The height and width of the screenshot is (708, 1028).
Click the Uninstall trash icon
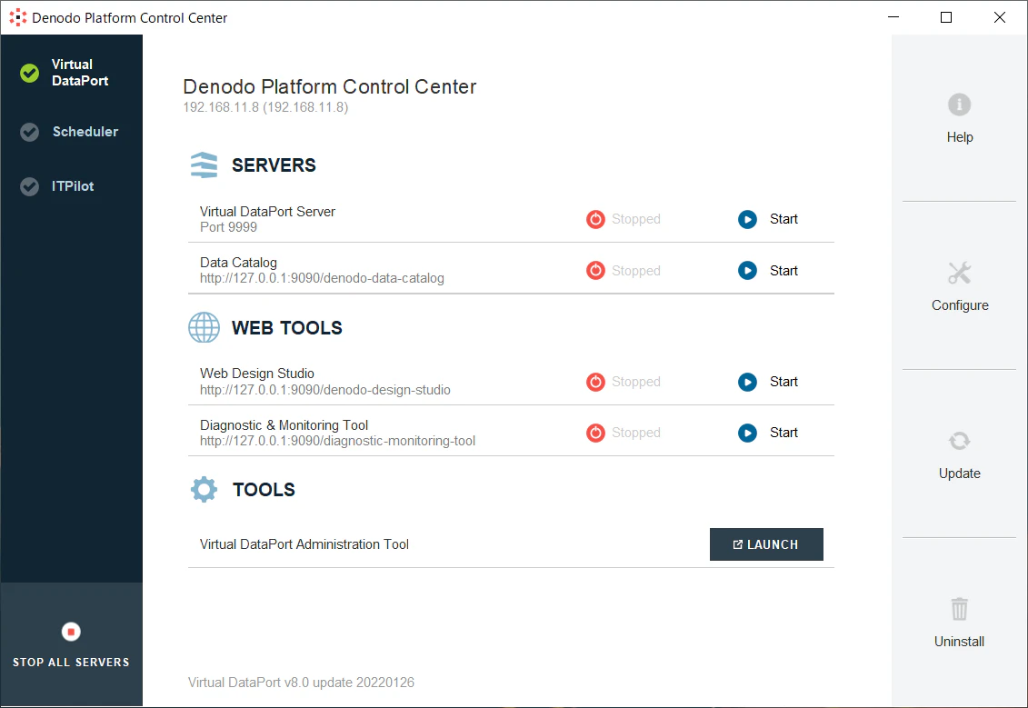click(959, 609)
